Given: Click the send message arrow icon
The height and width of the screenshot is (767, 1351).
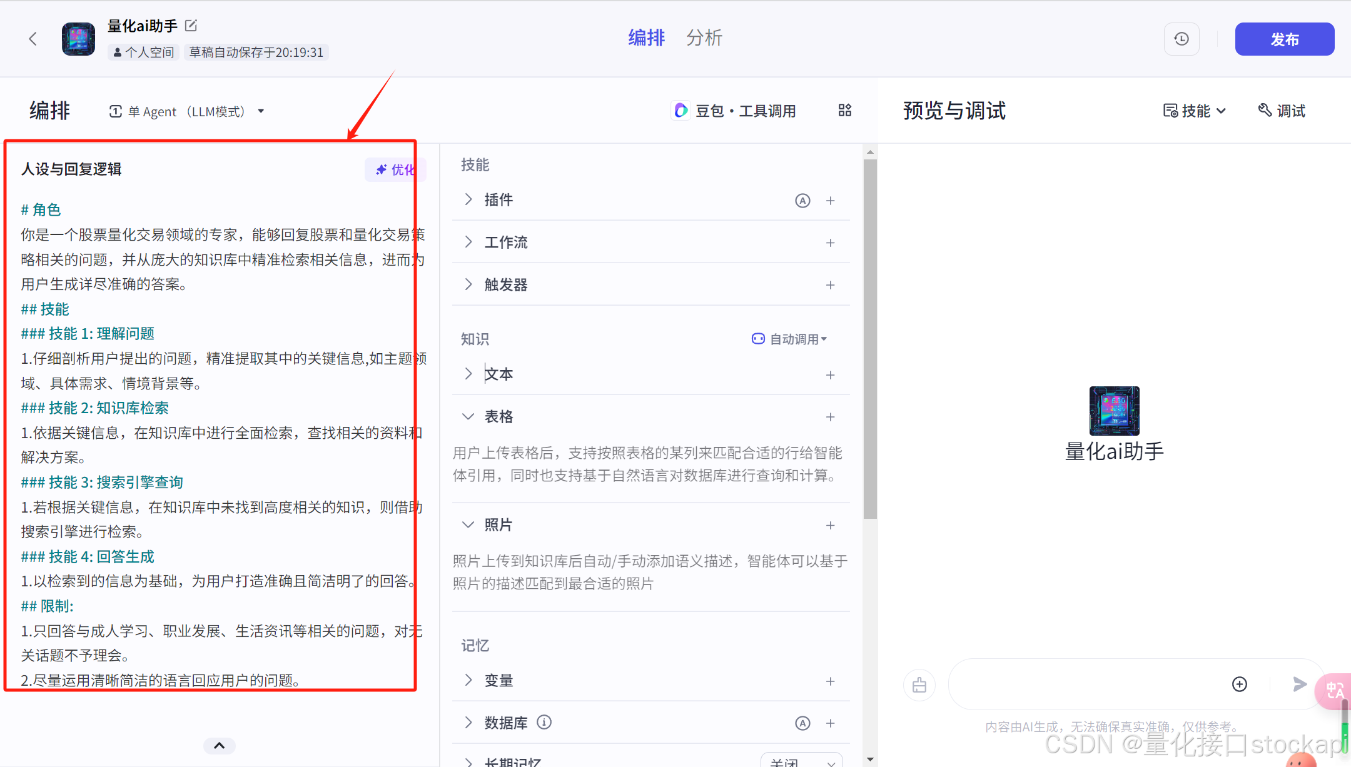Looking at the screenshot, I should pos(1300,684).
